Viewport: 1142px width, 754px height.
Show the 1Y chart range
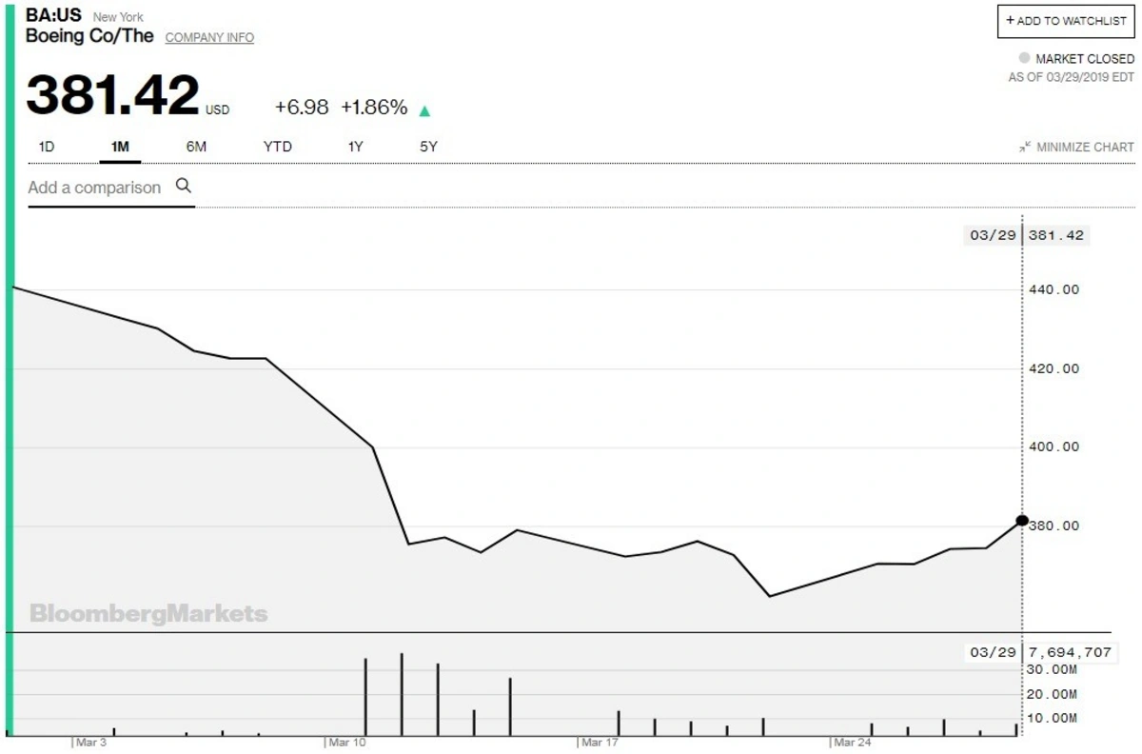(x=356, y=147)
